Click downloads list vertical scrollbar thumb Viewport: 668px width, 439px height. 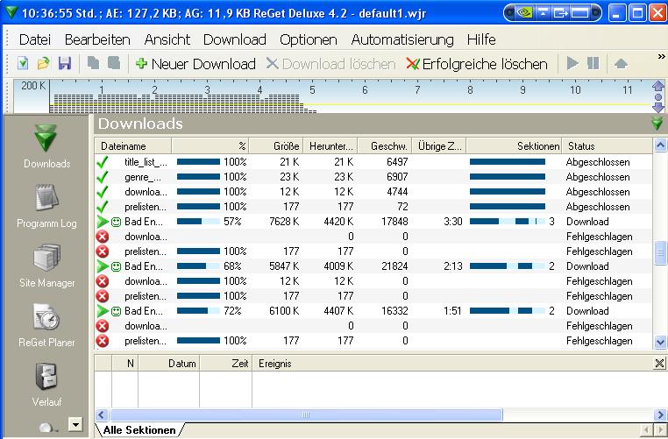click(x=660, y=253)
